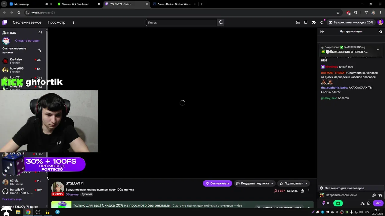Open the KryFalse channel in sidebar
Viewport: 385px width, 216px height.
pyautogui.click(x=23, y=61)
